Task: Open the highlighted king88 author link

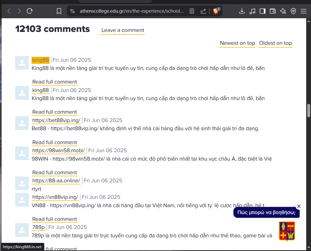Action: 40,60
